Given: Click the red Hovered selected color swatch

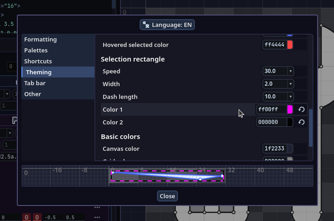Looking at the screenshot, I should point(290,45).
